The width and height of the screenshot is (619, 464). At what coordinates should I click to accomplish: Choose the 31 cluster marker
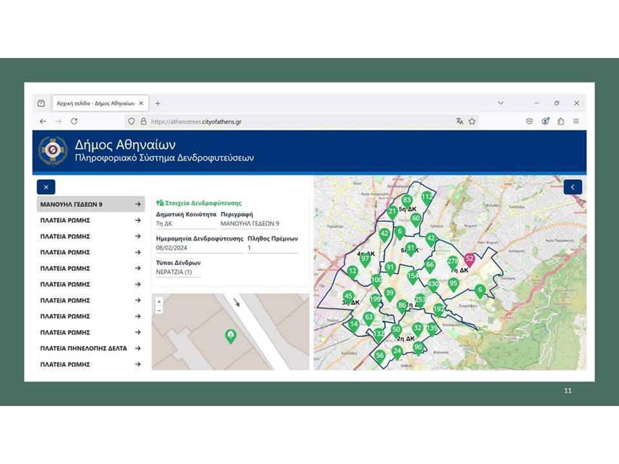(x=411, y=249)
